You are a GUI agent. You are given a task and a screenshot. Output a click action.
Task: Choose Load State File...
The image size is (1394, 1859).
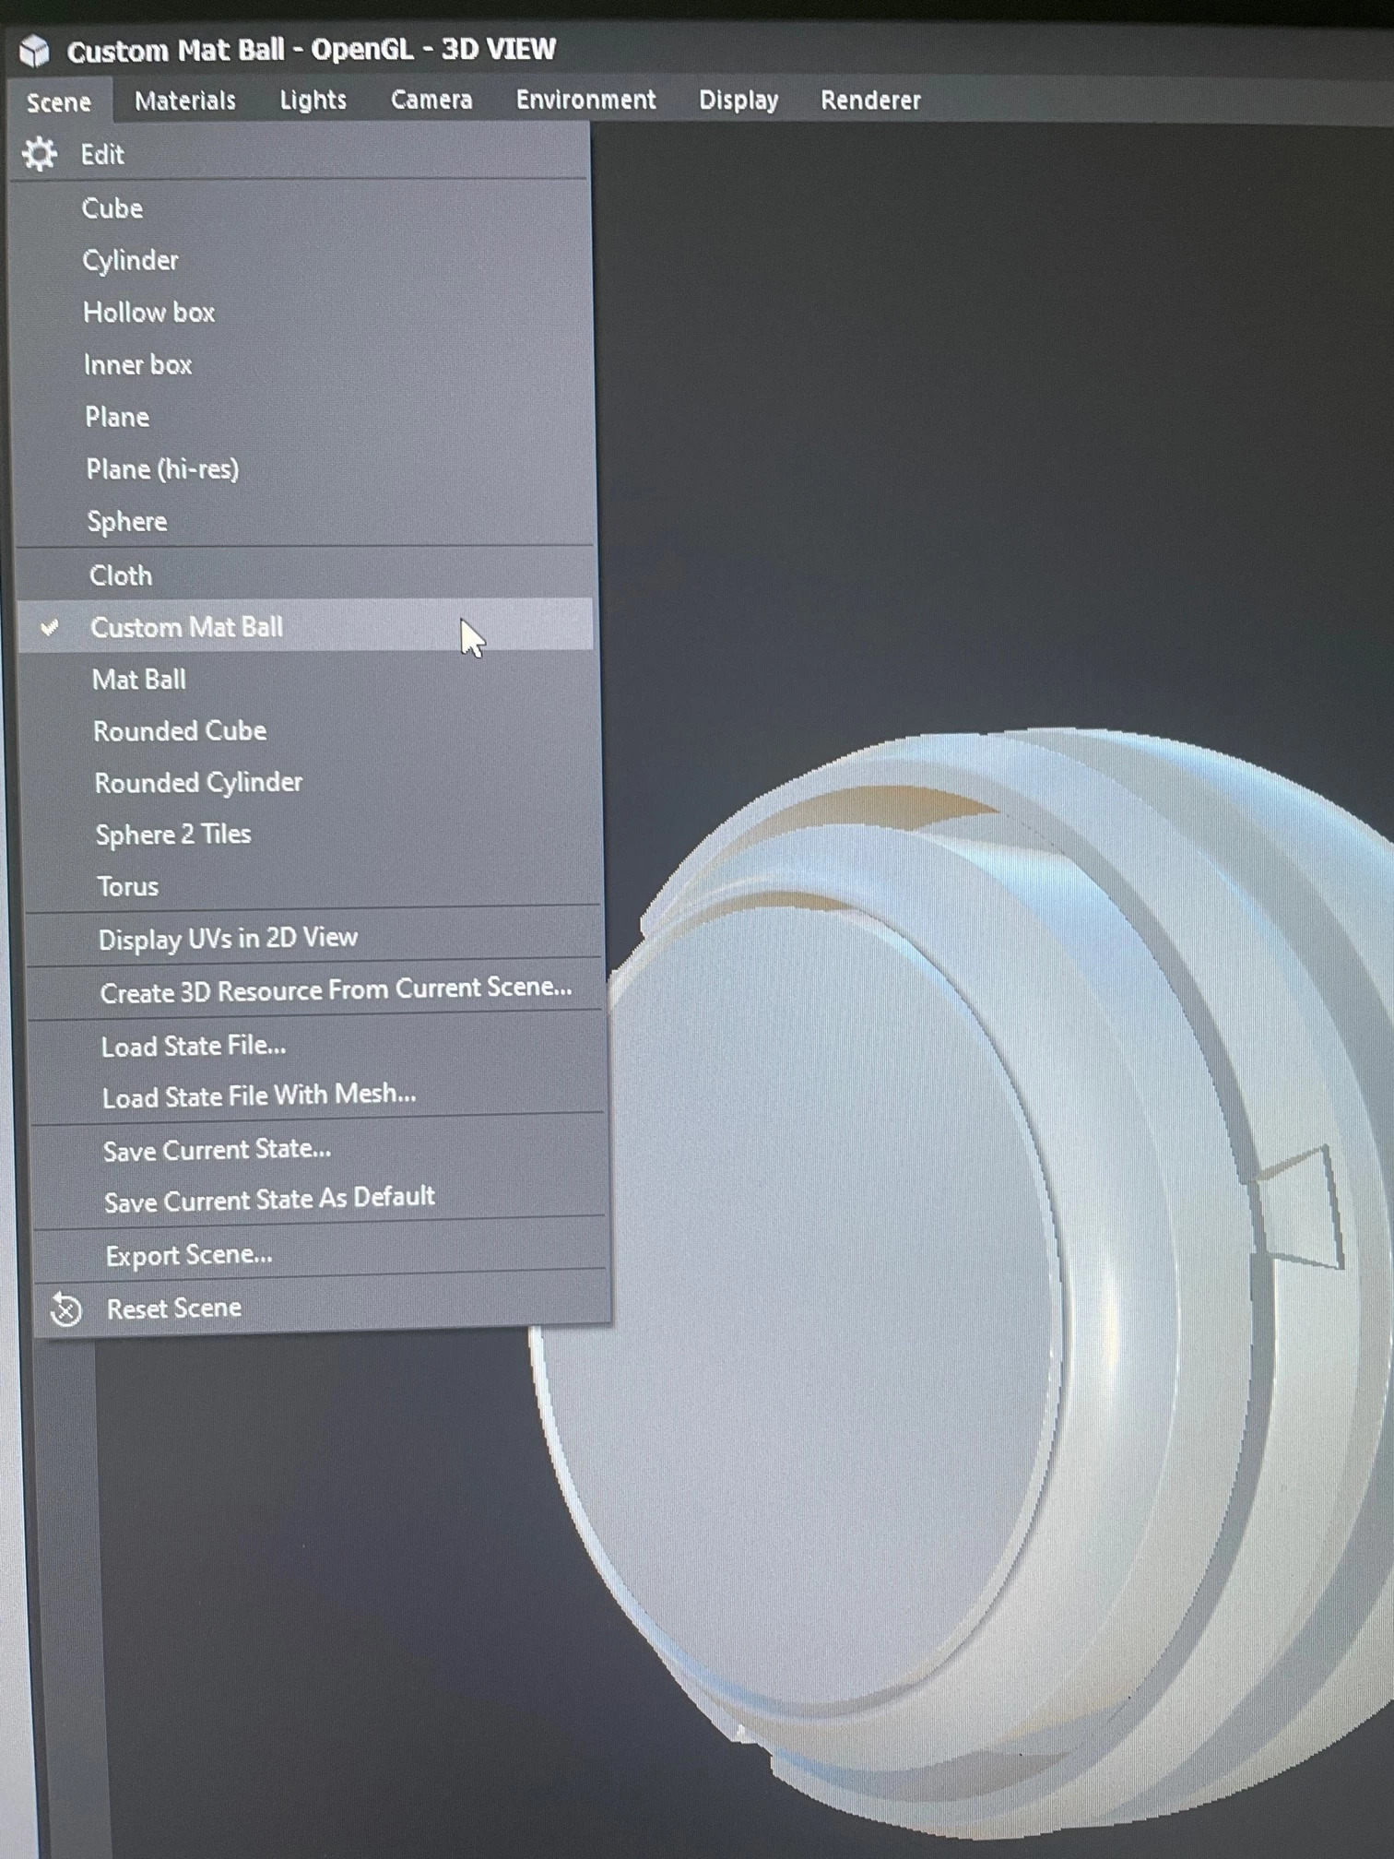(316, 1046)
